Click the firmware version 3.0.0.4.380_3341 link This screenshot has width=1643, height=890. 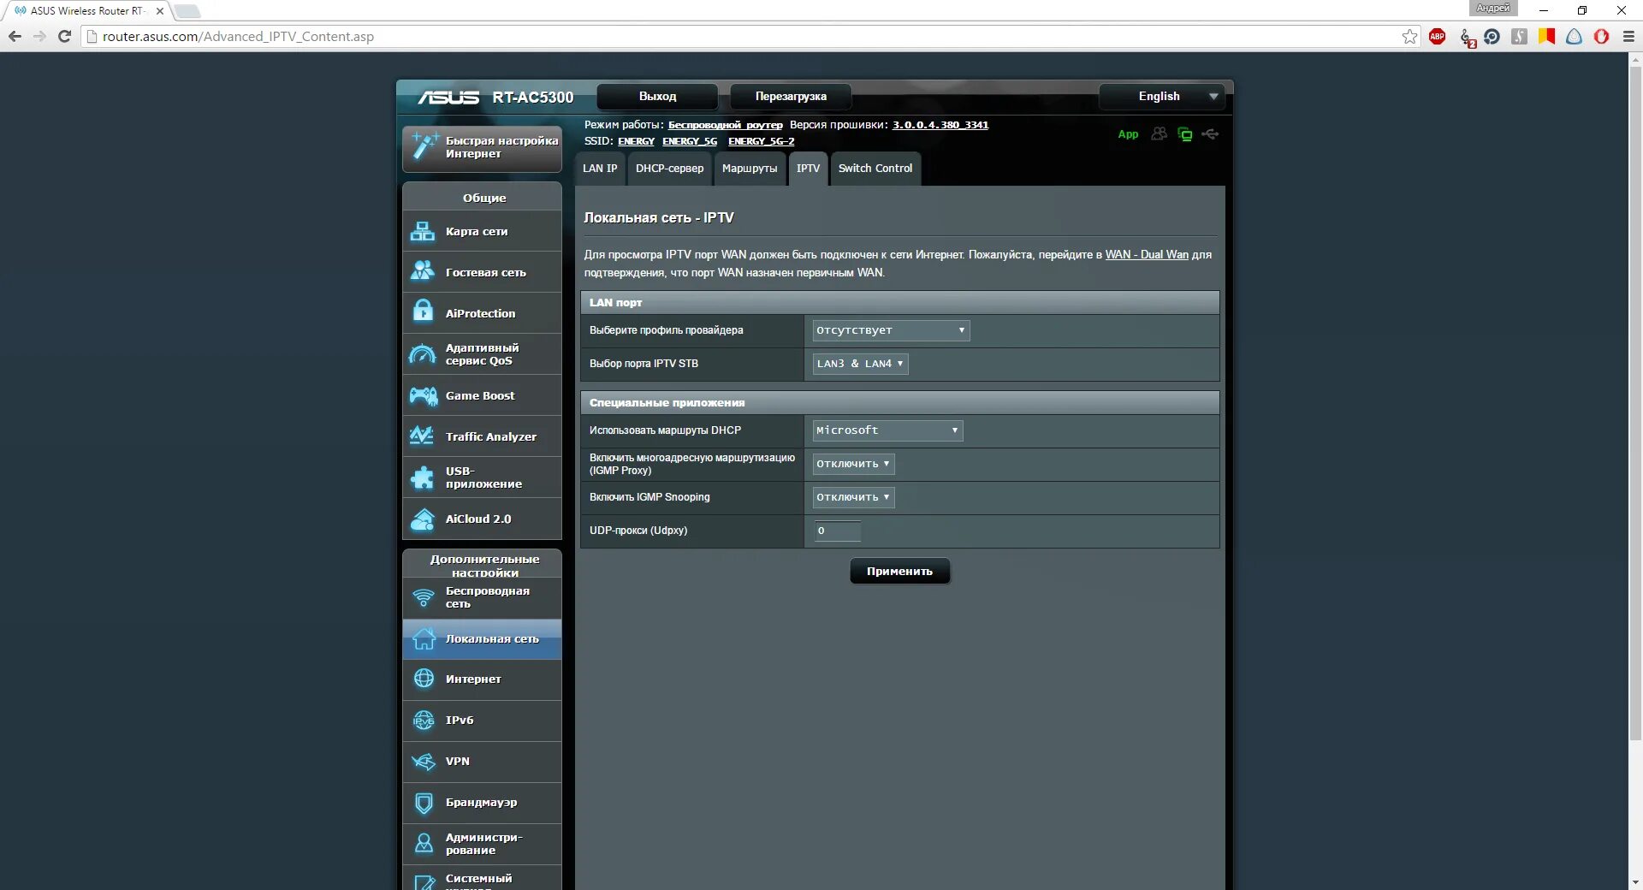coord(940,125)
